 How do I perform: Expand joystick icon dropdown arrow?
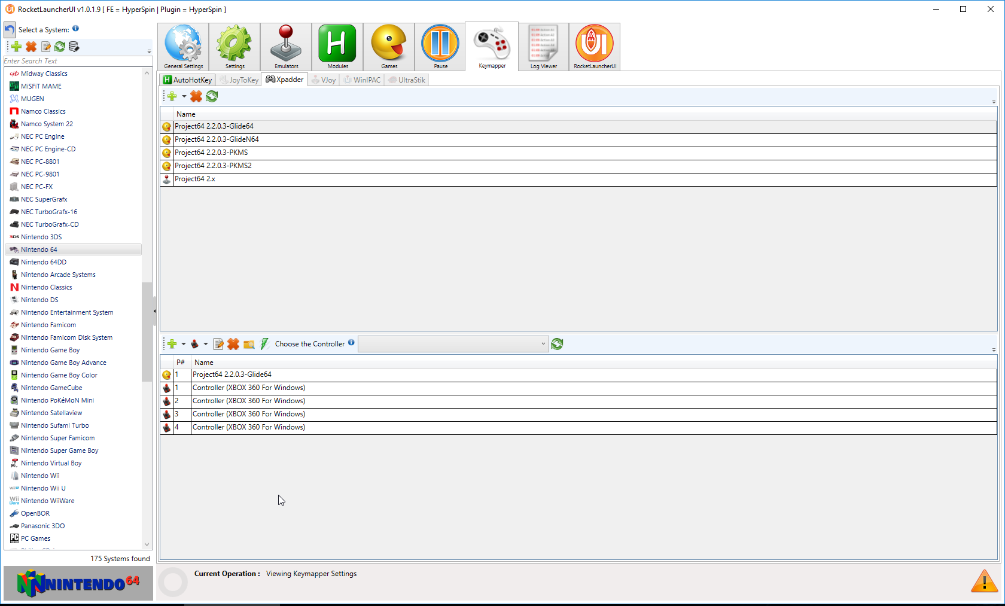(x=206, y=344)
